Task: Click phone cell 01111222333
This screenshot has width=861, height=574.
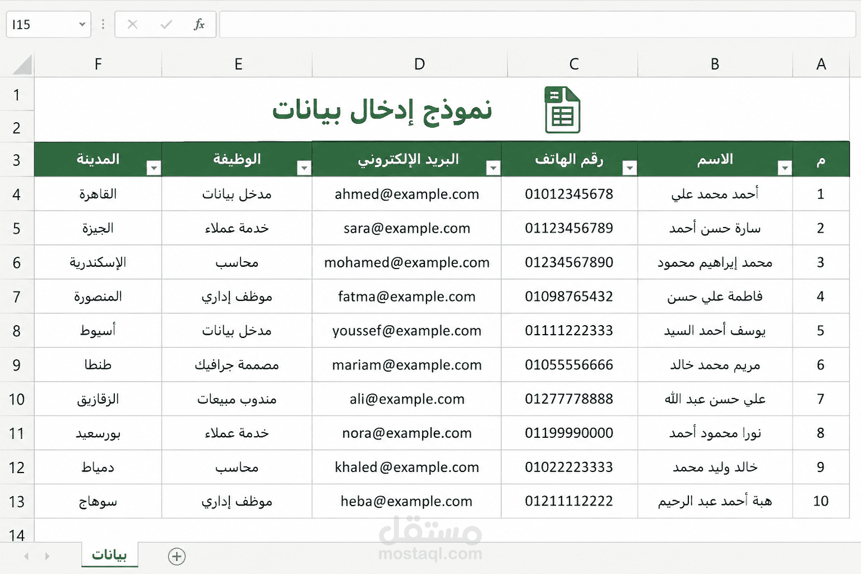Action: pyautogui.click(x=570, y=331)
